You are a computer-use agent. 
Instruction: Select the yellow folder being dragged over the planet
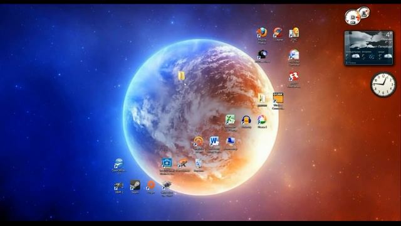(x=181, y=75)
